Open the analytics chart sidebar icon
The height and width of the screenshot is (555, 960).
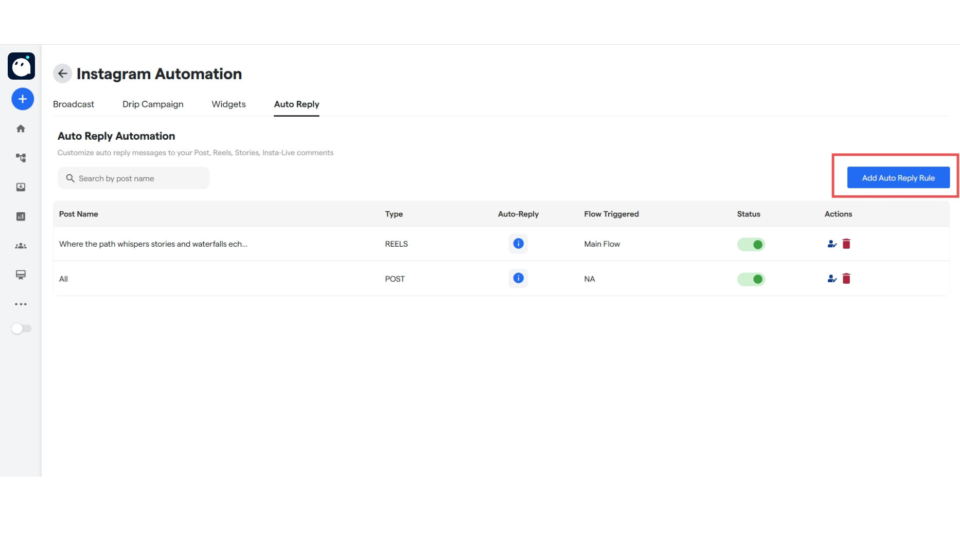coord(21,216)
